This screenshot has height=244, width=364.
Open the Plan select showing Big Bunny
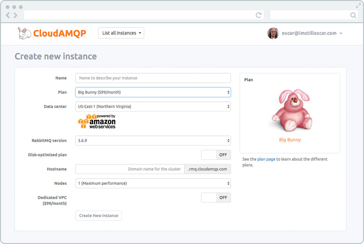[x=153, y=92]
